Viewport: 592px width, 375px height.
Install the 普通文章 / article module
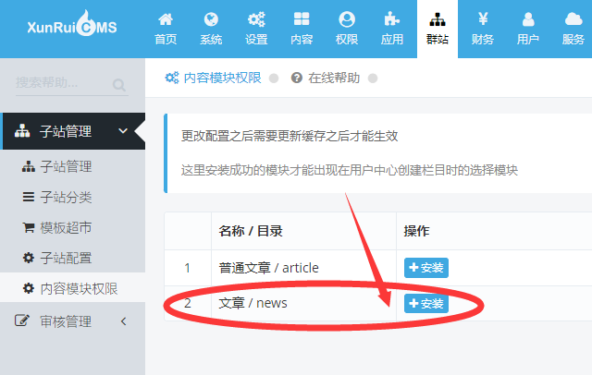[x=426, y=268]
